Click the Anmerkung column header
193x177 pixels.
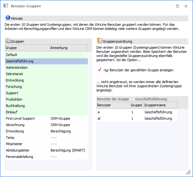(68, 48)
